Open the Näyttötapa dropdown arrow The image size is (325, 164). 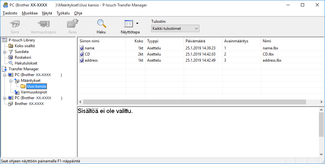pyautogui.click(x=137, y=24)
